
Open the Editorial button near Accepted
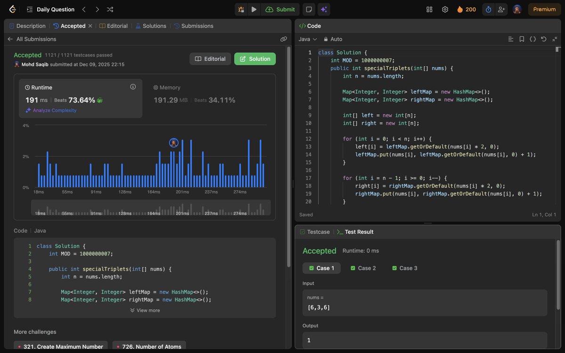click(210, 59)
